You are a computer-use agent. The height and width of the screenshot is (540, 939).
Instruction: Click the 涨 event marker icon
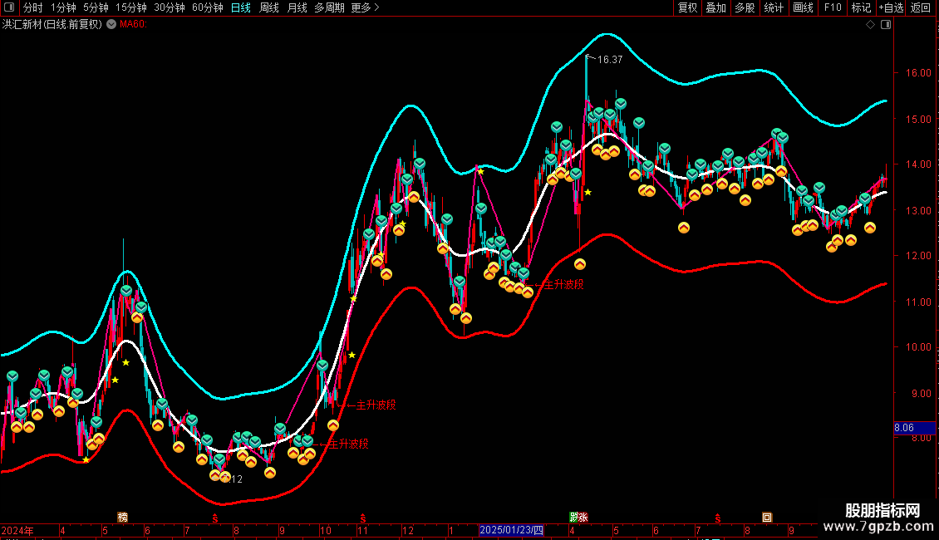tap(583, 517)
